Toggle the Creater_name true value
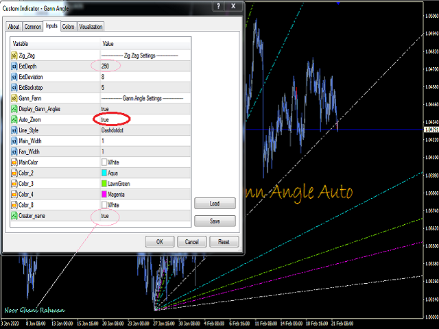 pos(105,216)
